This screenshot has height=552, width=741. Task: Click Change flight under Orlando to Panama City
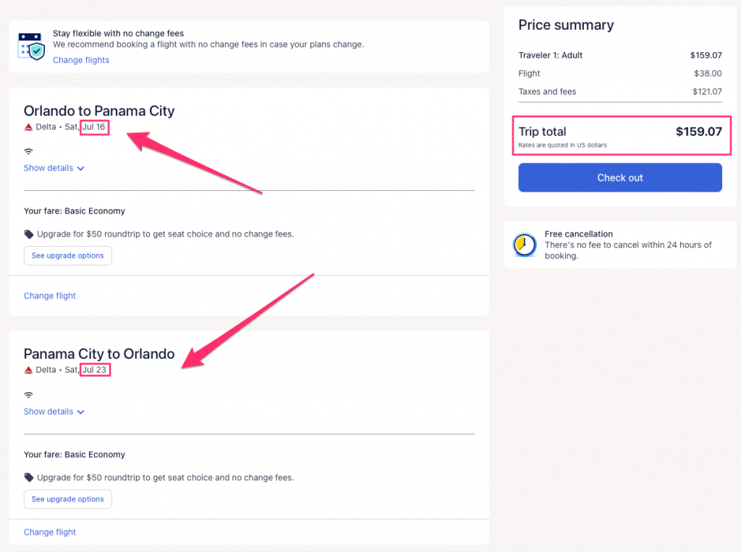tap(50, 296)
